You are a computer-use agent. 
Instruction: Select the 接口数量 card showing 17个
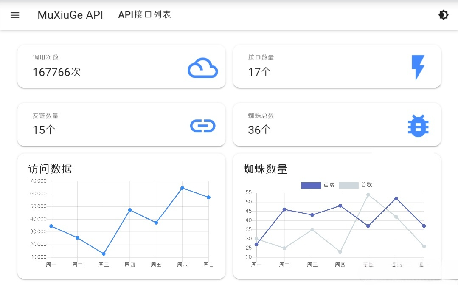coord(337,66)
